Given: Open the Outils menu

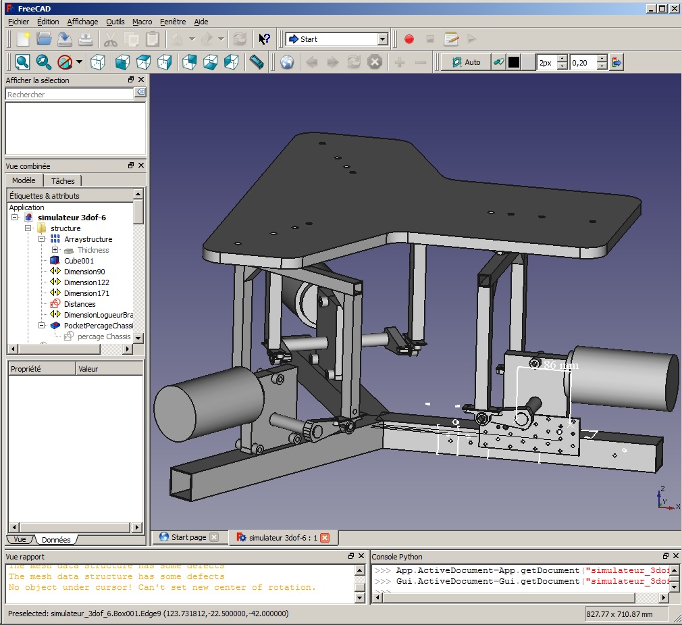Looking at the screenshot, I should tap(115, 22).
